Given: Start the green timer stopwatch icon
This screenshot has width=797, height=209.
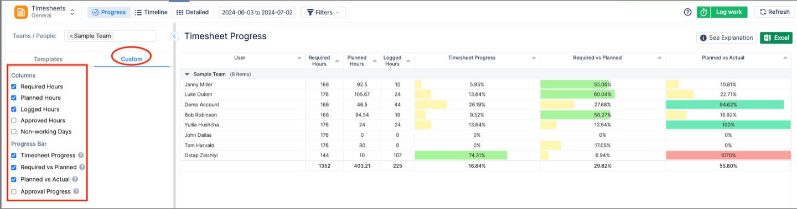Looking at the screenshot, I should [703, 12].
